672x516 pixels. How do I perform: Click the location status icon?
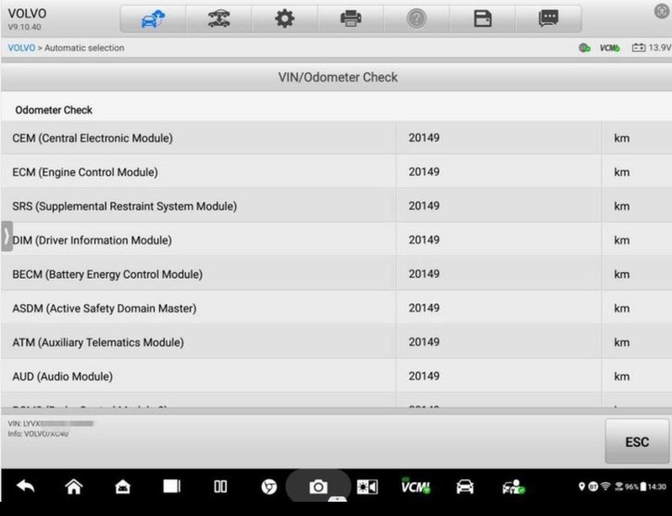pos(582,486)
